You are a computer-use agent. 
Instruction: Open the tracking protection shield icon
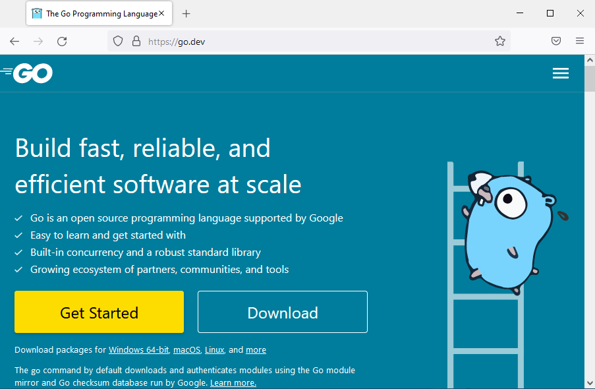[118, 41]
